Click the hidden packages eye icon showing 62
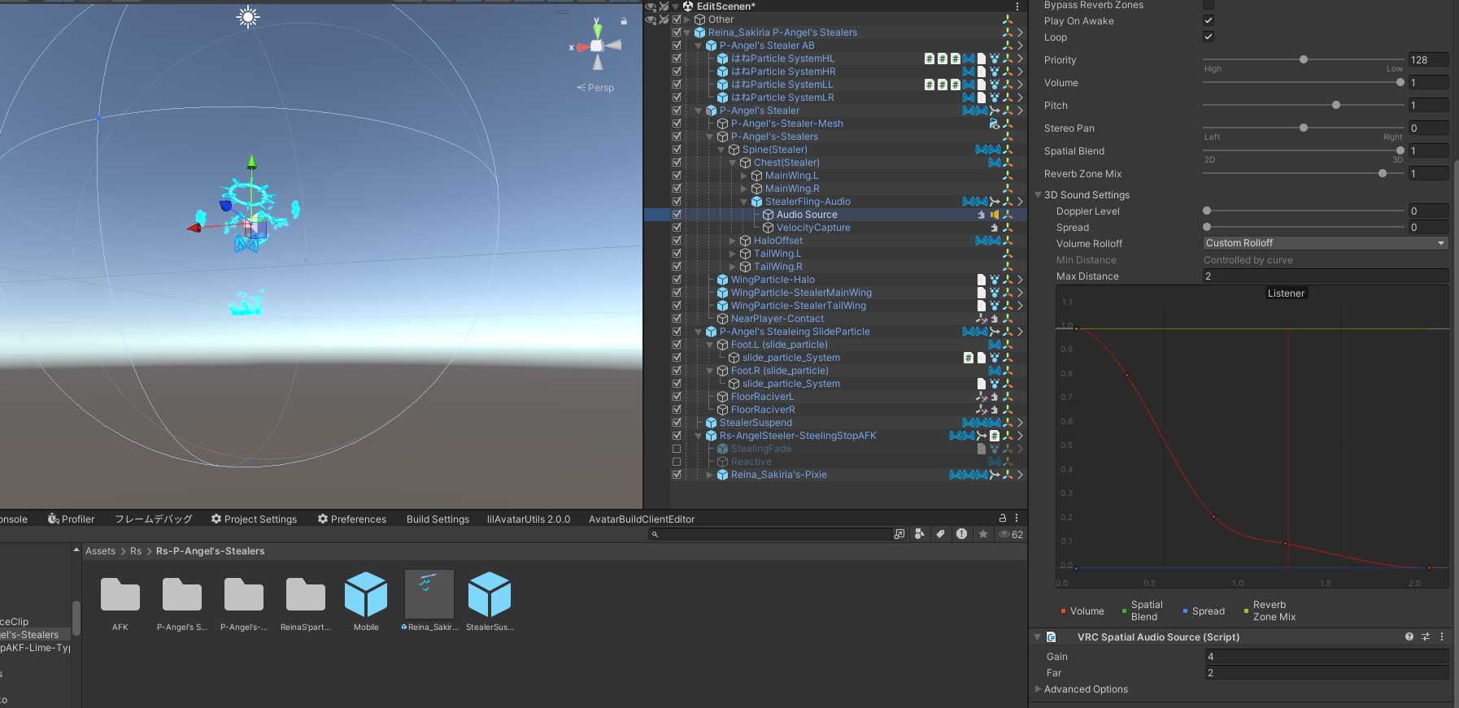 point(1011,534)
